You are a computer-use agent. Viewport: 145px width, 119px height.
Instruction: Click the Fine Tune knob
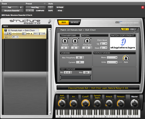(87, 41)
